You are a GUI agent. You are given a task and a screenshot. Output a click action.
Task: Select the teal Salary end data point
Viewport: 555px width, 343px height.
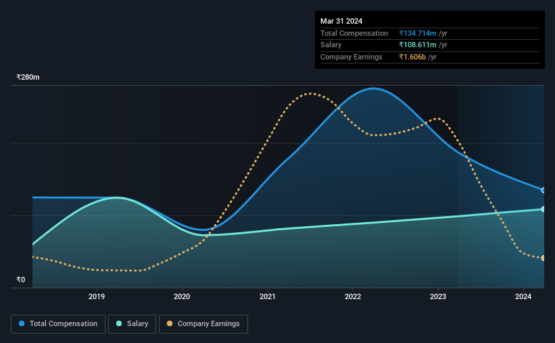pos(544,209)
